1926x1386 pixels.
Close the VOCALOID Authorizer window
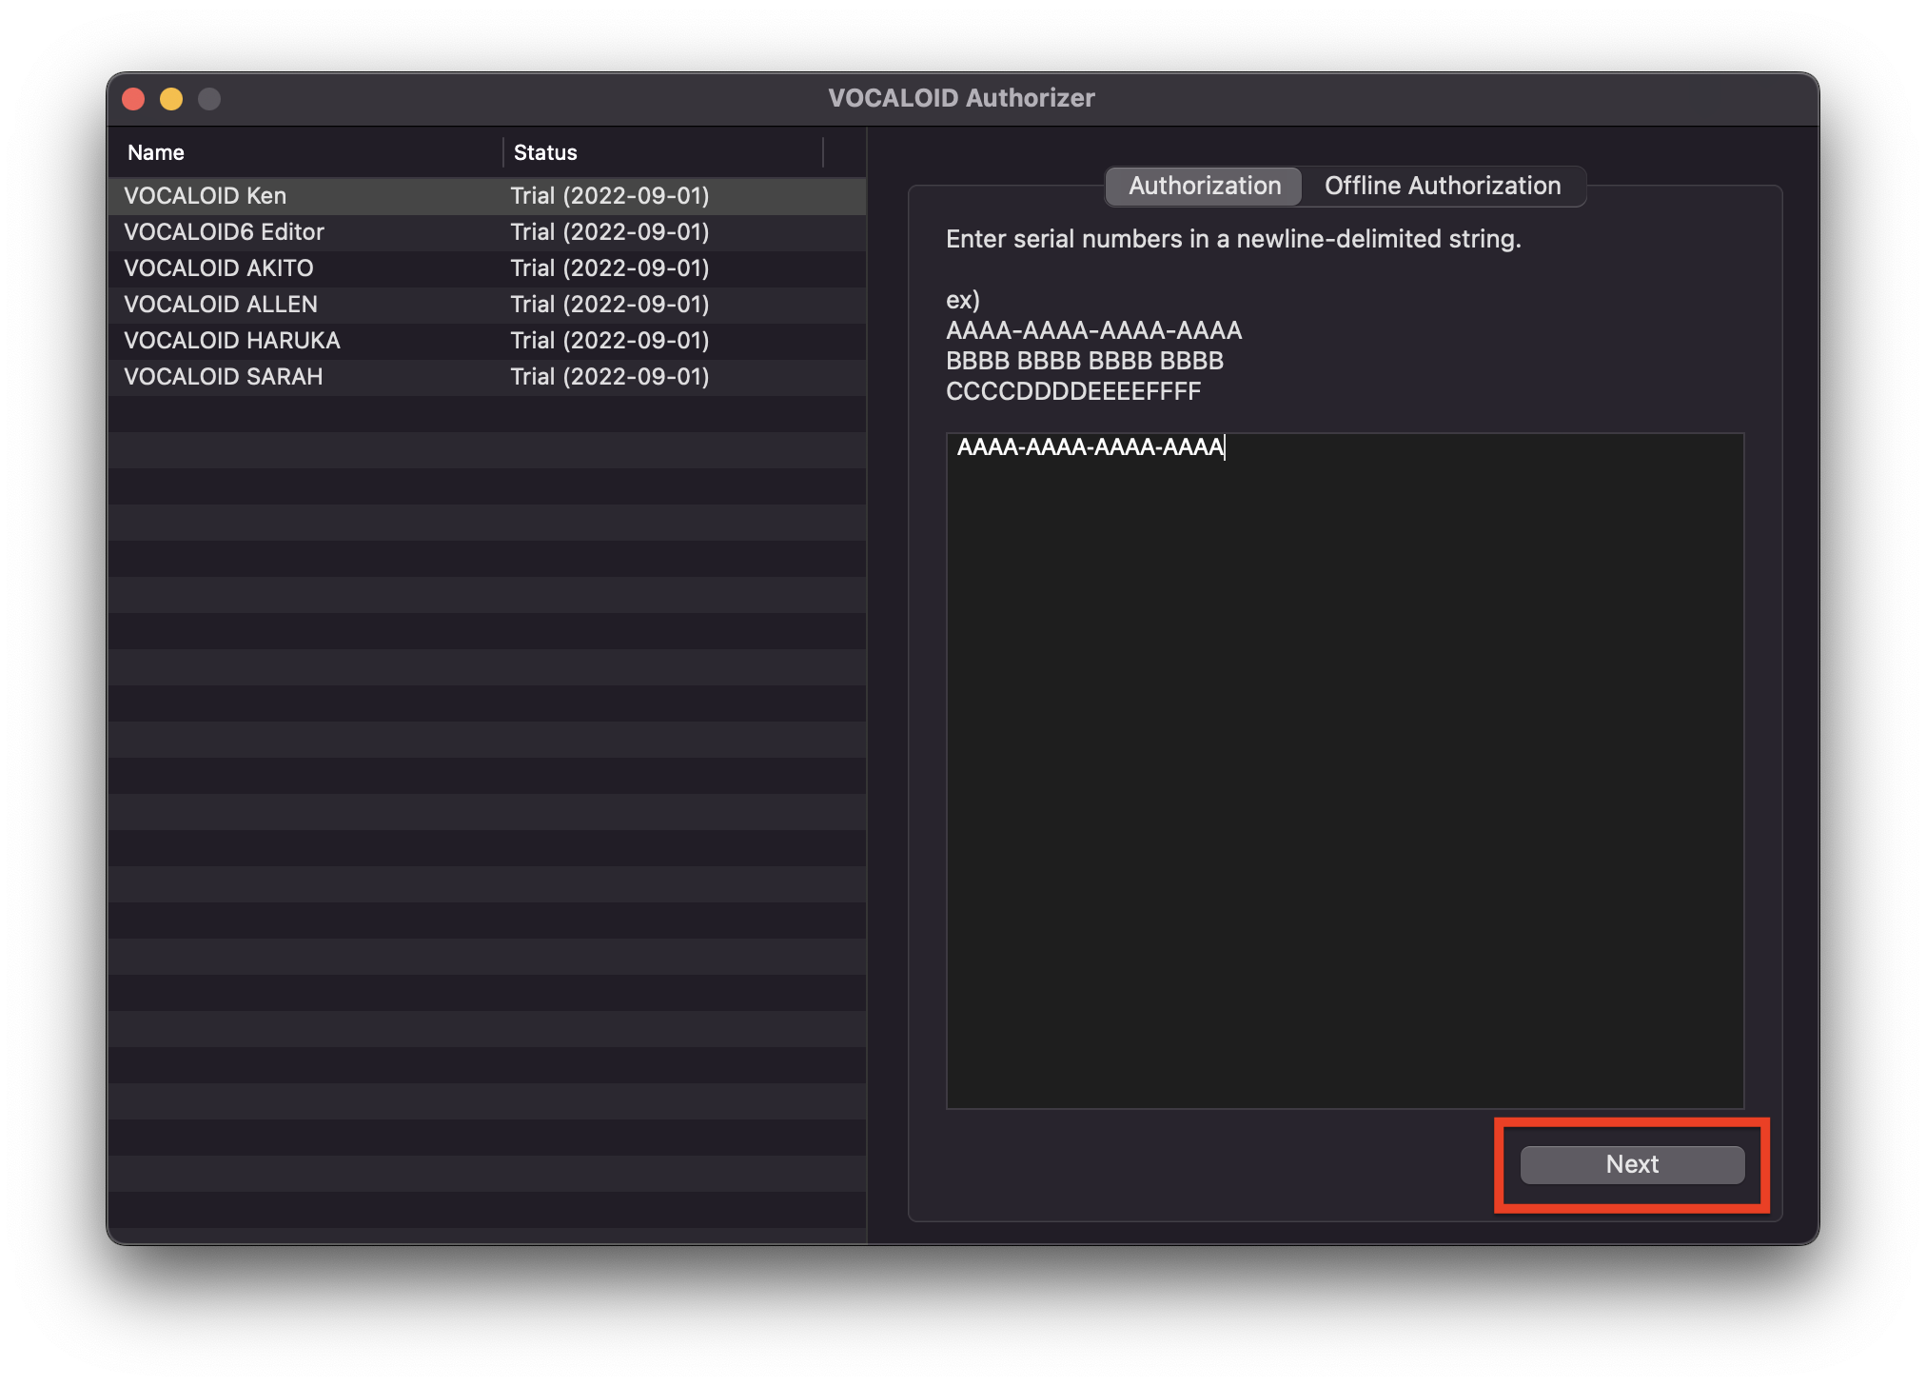point(134,97)
